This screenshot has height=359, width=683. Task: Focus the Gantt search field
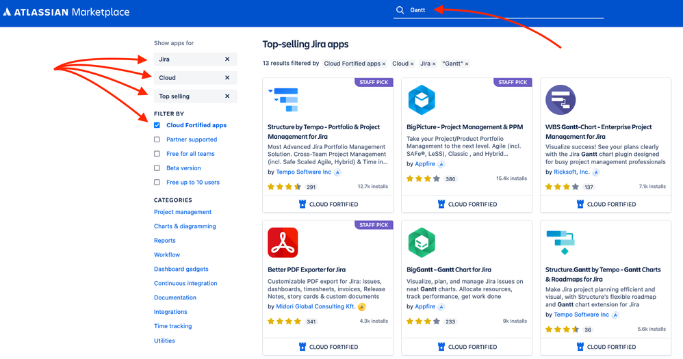coord(499,10)
